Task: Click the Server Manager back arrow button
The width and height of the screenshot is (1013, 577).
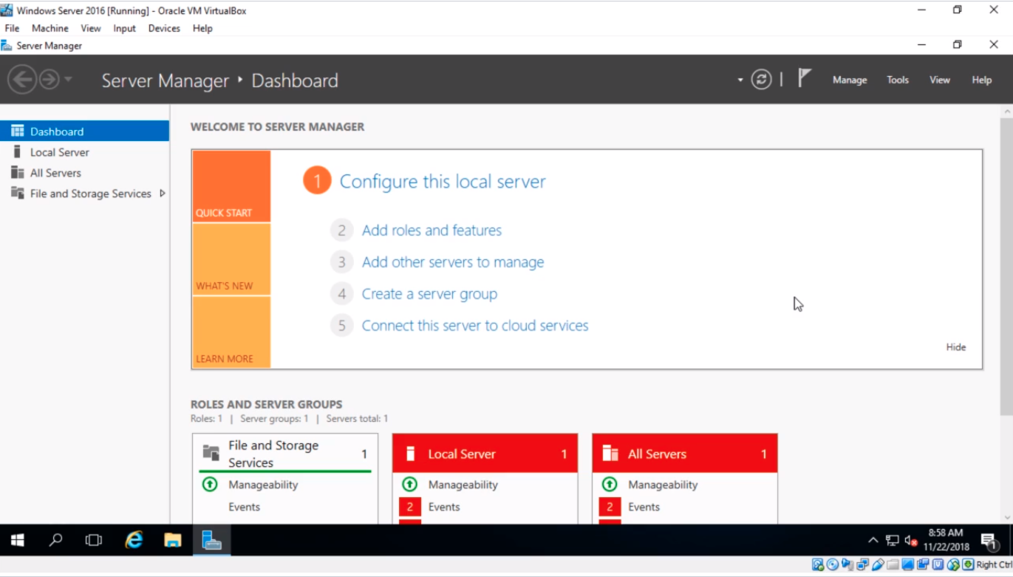Action: point(22,79)
